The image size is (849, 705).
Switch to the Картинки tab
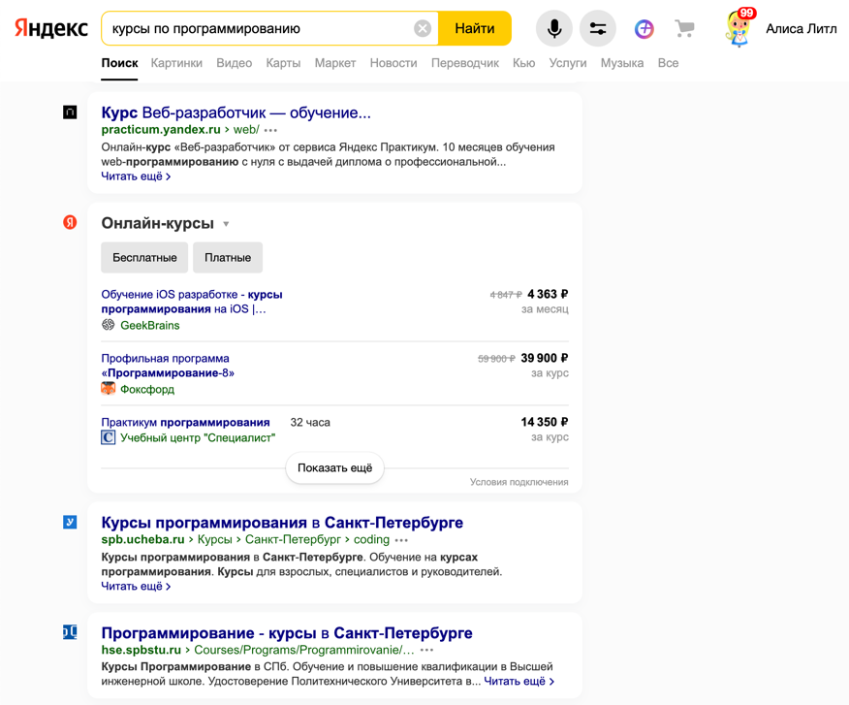click(x=176, y=63)
